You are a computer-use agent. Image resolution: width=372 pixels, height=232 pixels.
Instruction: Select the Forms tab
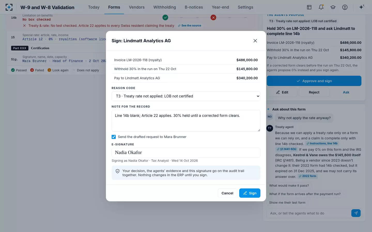[114, 7]
